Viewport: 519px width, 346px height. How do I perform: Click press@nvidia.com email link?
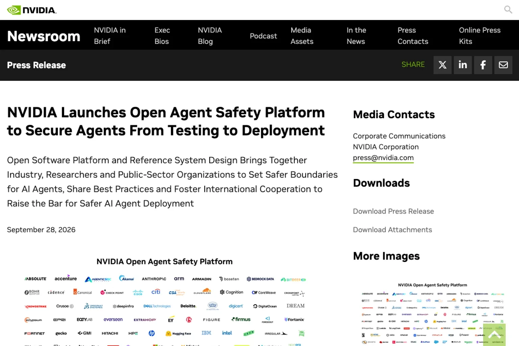pyautogui.click(x=383, y=158)
